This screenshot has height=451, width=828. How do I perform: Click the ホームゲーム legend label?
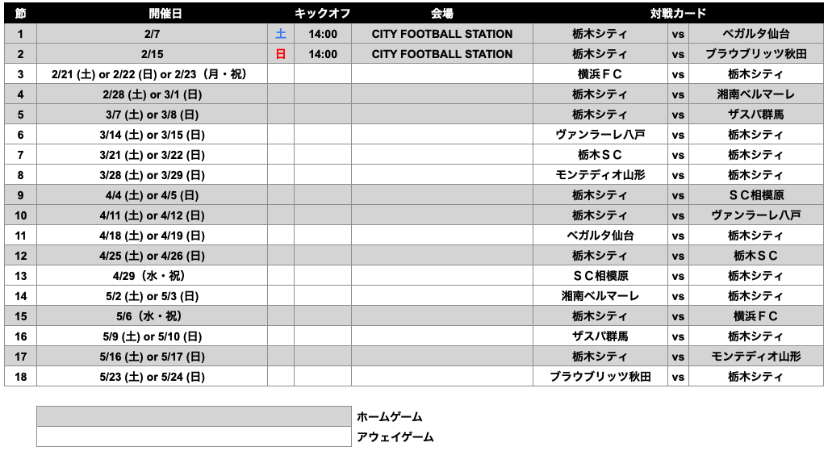390,417
